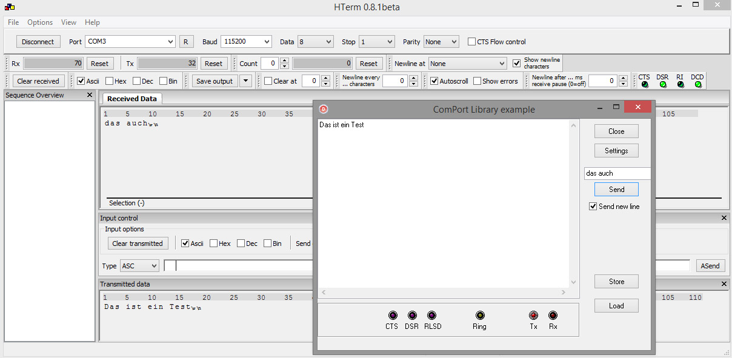Click the Clear at value stepper
This screenshot has width=732, height=358.
tap(325, 81)
